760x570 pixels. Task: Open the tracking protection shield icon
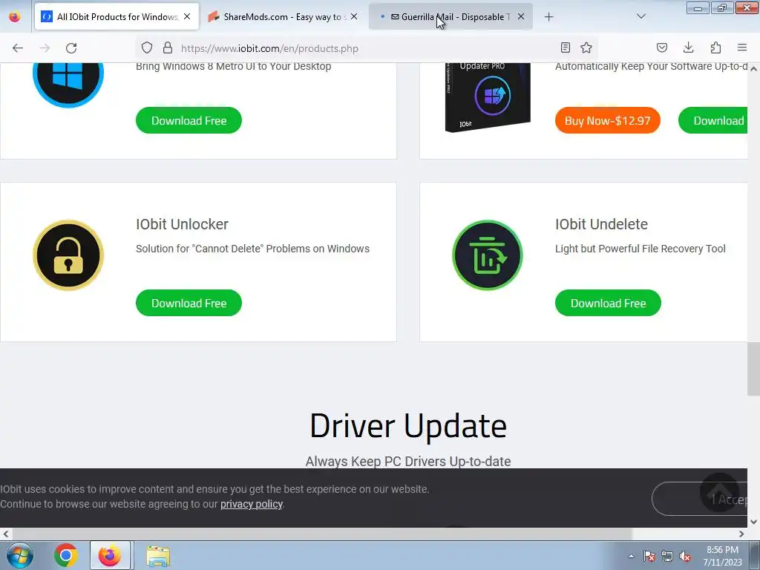(147, 47)
